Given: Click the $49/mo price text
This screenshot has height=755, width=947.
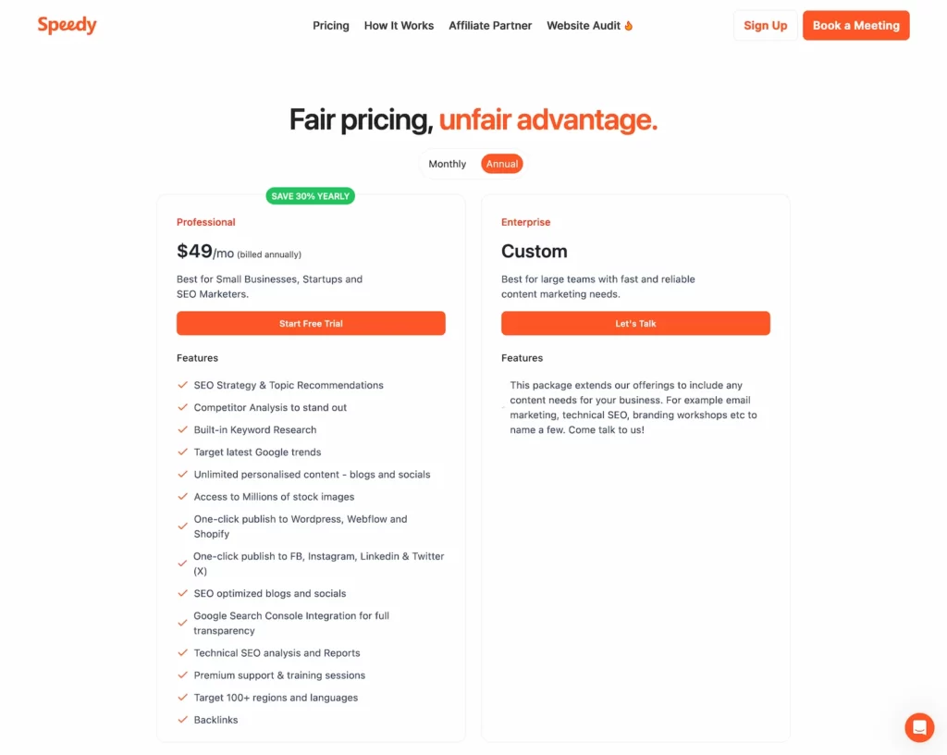Looking at the screenshot, I should pyautogui.click(x=200, y=250).
